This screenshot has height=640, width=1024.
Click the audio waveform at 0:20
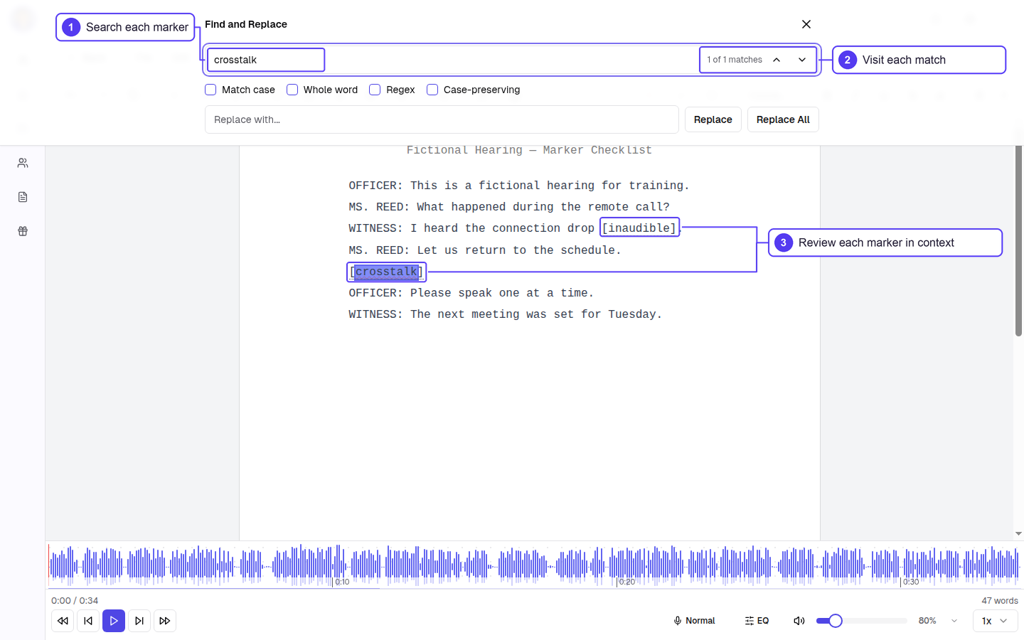[617, 567]
